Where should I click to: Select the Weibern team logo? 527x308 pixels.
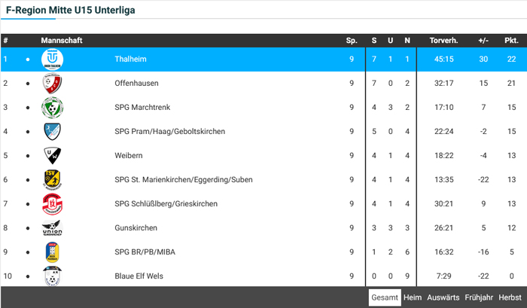coord(52,155)
